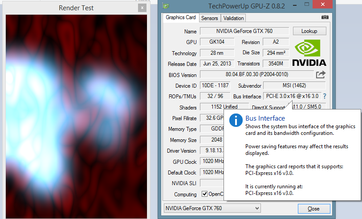Click the Subvendor label

coord(249,86)
